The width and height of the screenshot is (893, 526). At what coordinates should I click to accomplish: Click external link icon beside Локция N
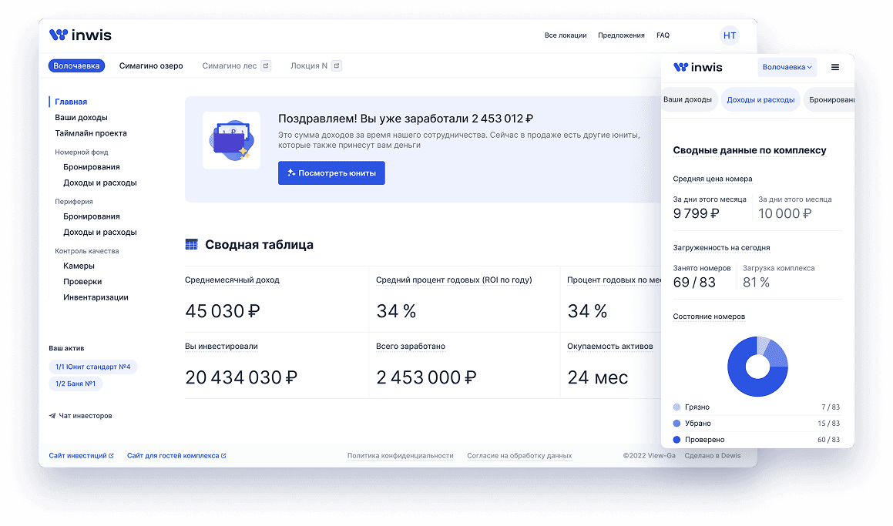point(336,66)
